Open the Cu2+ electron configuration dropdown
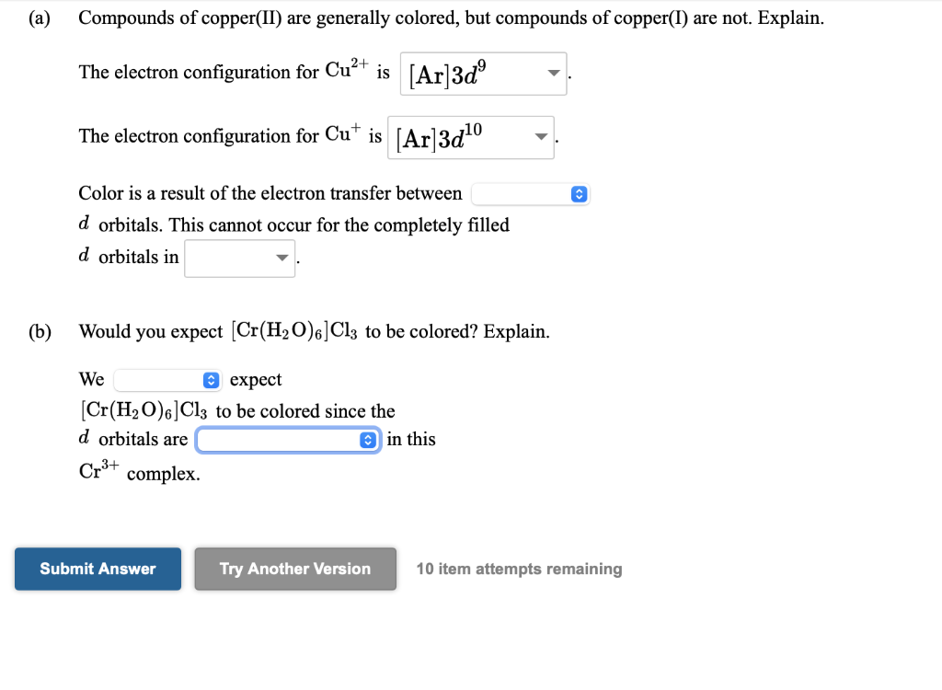The width and height of the screenshot is (942, 690). pos(483,73)
